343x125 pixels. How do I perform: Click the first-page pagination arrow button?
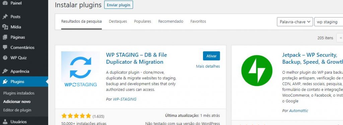click(340, 38)
